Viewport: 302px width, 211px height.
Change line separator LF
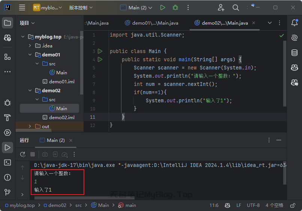pos(239,205)
